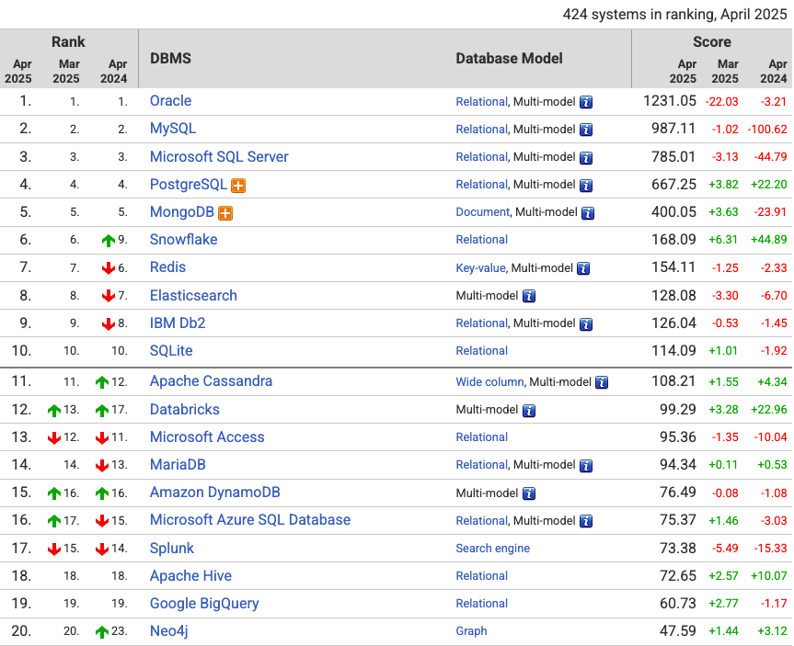Click the info icon in the MariaDB row

(586, 465)
